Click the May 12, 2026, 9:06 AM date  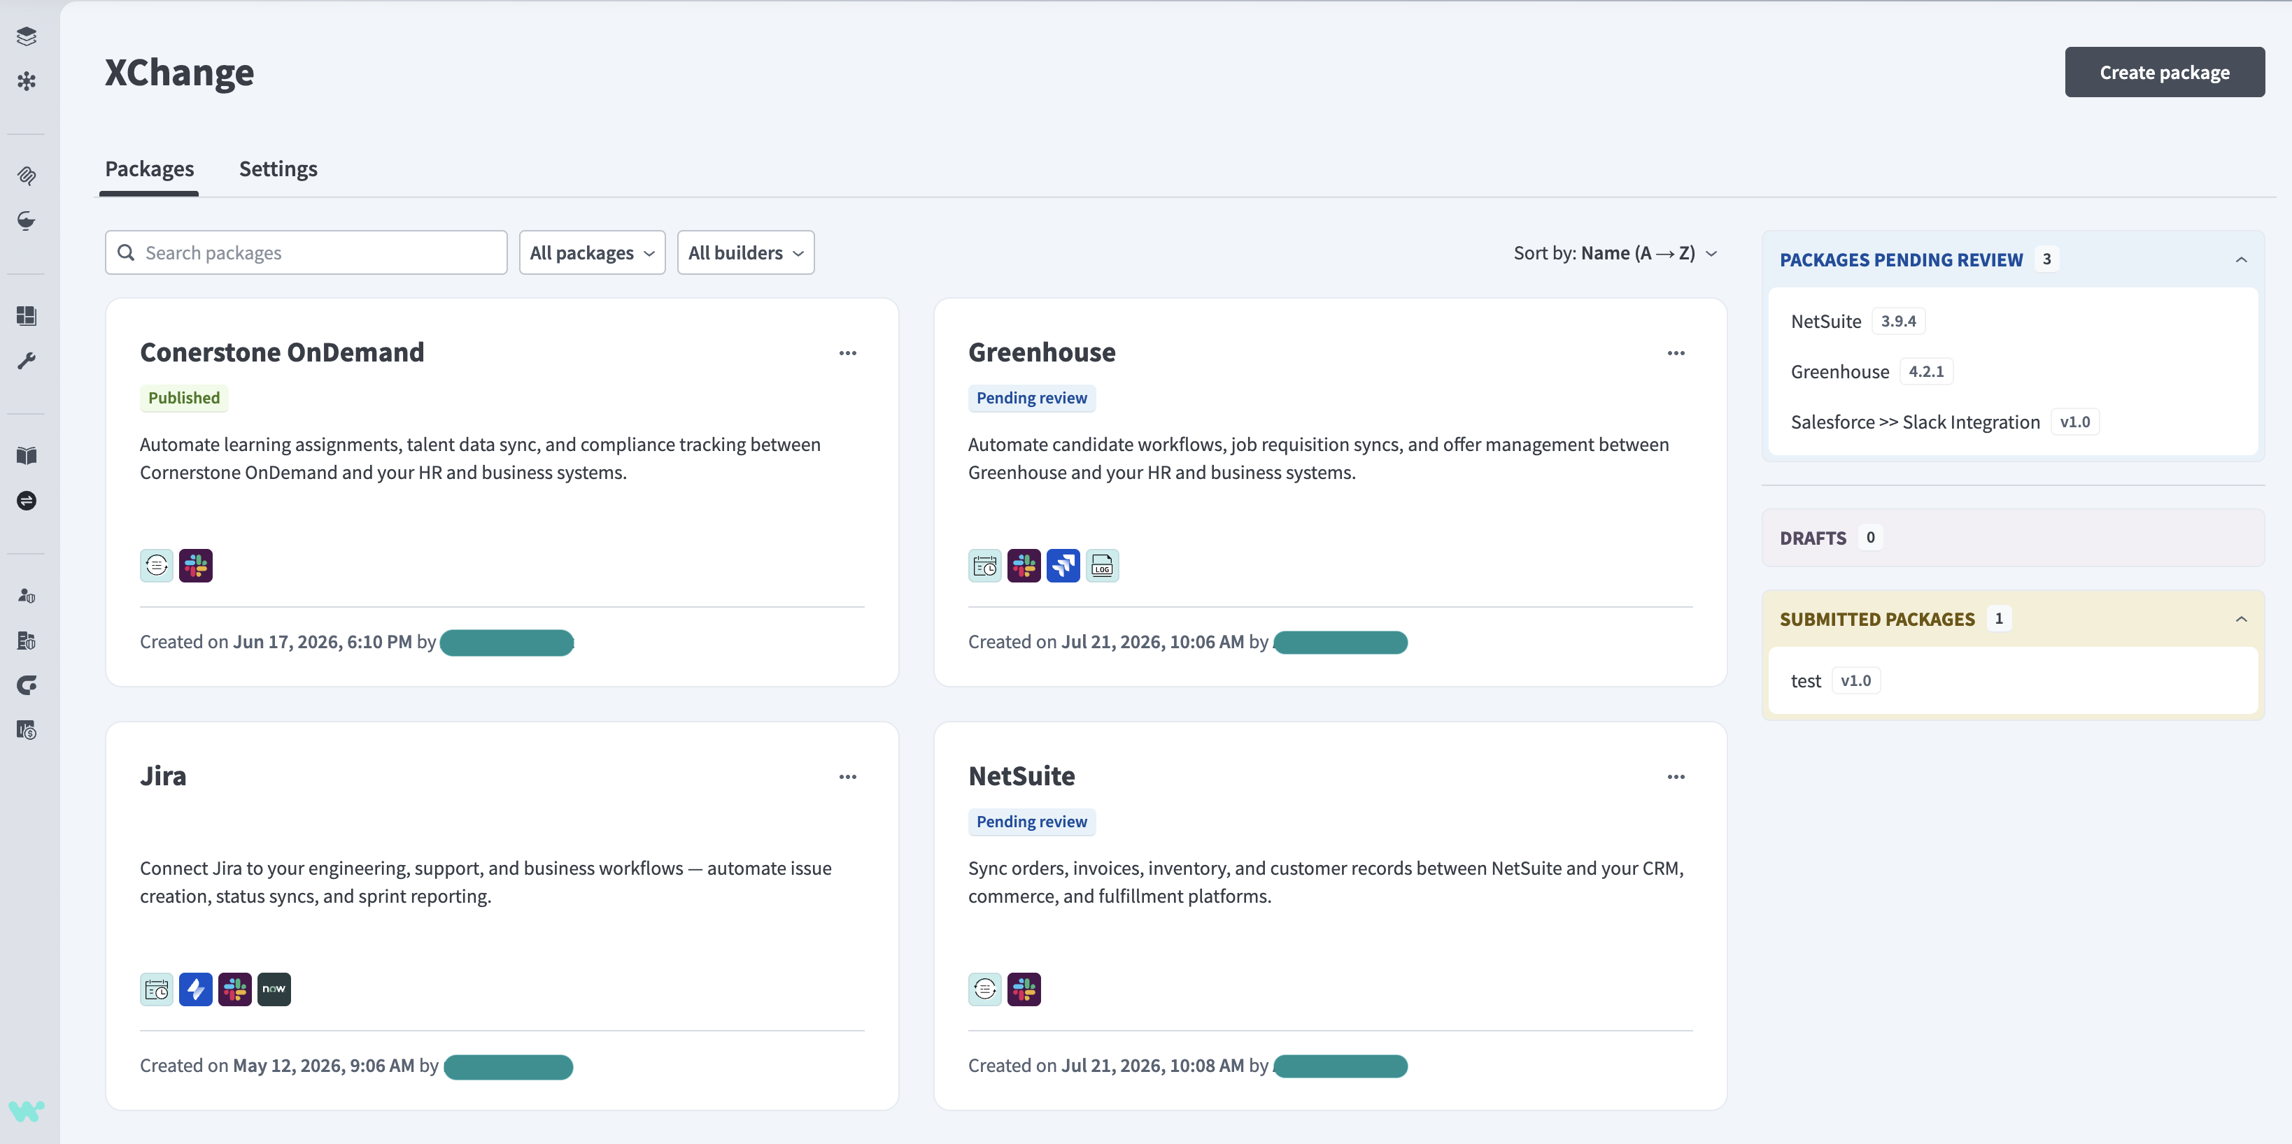(x=324, y=1065)
